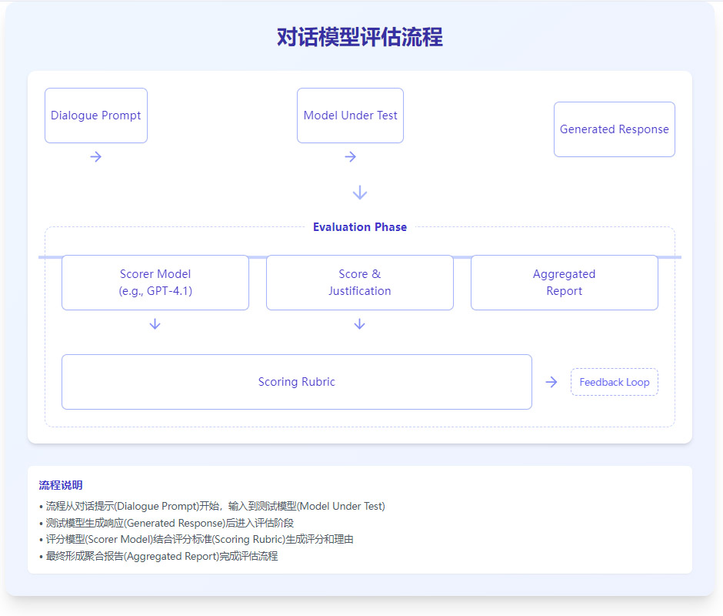Image resolution: width=723 pixels, height=616 pixels.
Task: Click the right arrow below Model Under Test
Action: [350, 157]
